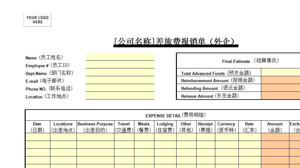Click the first row cell under Travel
Screen dimensions: 300x168
(124, 137)
